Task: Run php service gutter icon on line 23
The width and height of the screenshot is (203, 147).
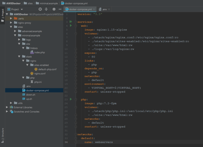Action: point(71,99)
